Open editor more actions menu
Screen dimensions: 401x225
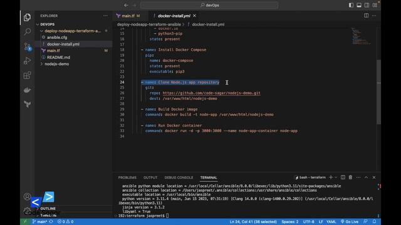(x=374, y=16)
